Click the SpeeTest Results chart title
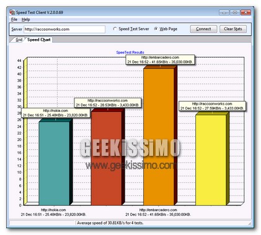Image resolution: width=261 pixels, height=235 pixels. 130,53
